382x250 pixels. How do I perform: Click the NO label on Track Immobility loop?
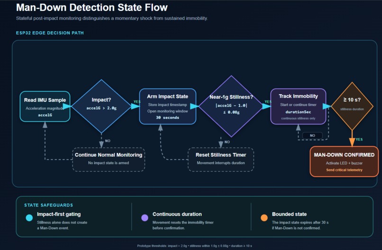(x=312, y=135)
